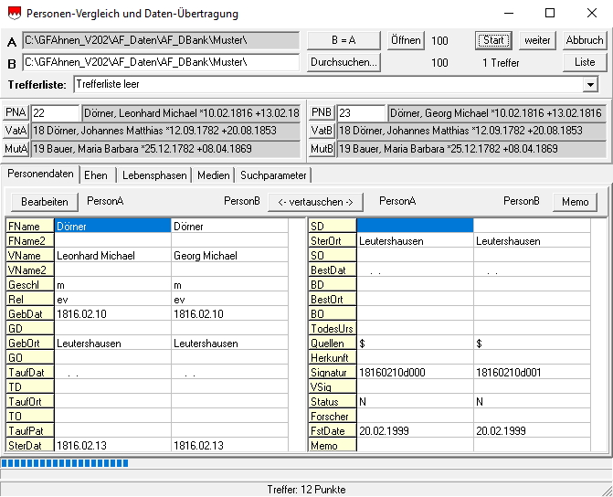Click PersonA father Dörner, Johannes Matthias field

165,131
